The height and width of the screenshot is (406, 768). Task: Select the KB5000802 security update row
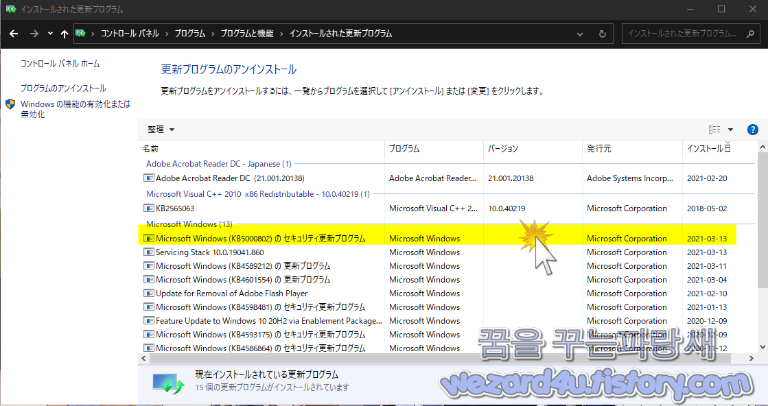(437, 239)
